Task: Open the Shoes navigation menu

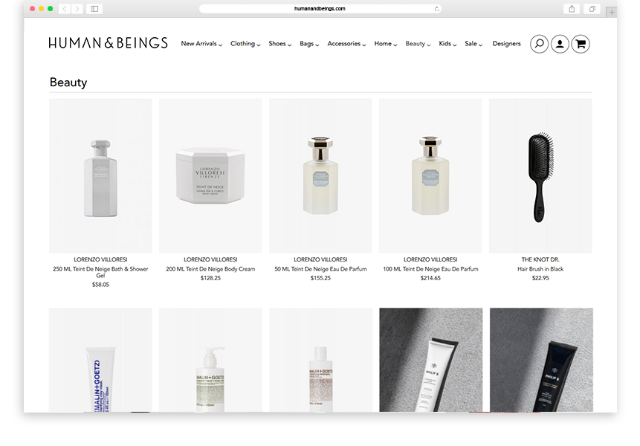Action: point(280,44)
